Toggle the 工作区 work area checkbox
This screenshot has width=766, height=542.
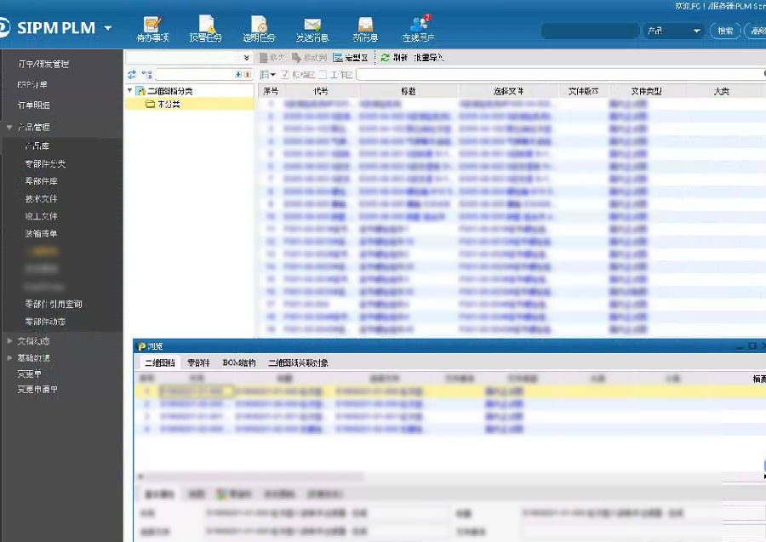tap(323, 75)
